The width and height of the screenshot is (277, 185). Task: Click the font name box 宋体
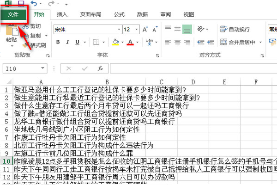[x=86, y=30]
